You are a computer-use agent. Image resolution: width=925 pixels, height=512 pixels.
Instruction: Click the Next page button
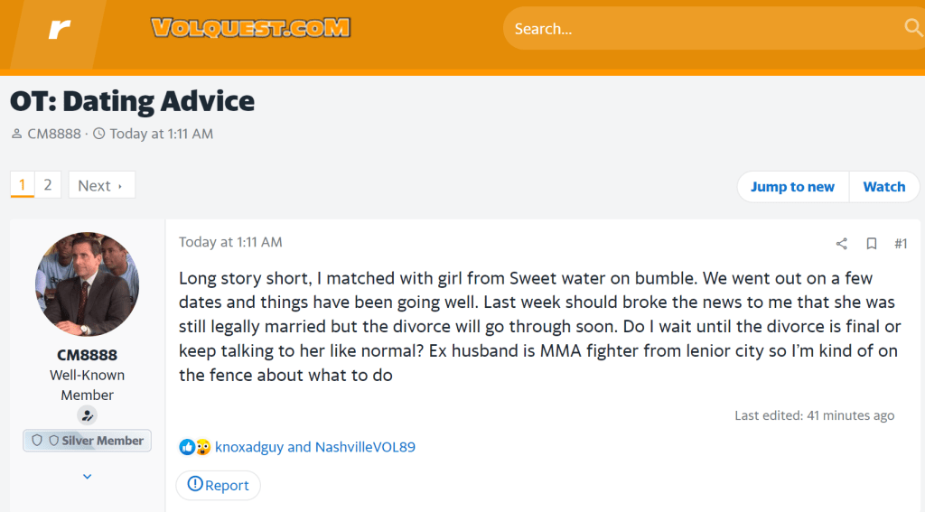coord(100,185)
